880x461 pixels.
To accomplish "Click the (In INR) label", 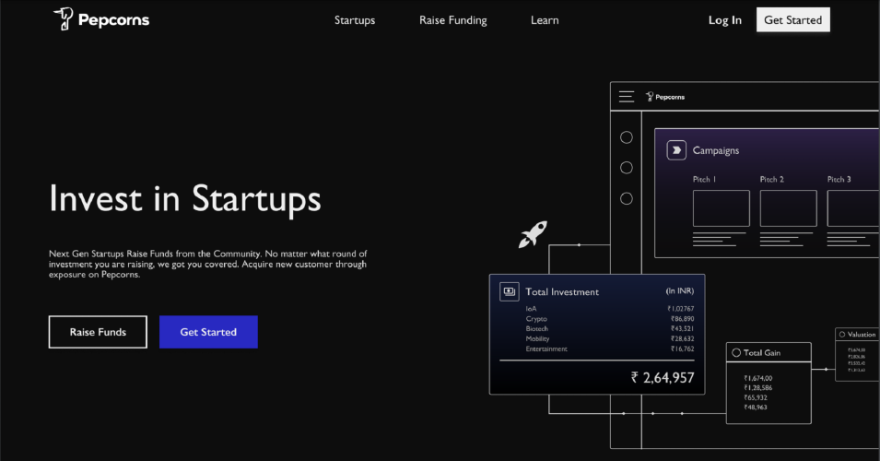I will [x=680, y=290].
